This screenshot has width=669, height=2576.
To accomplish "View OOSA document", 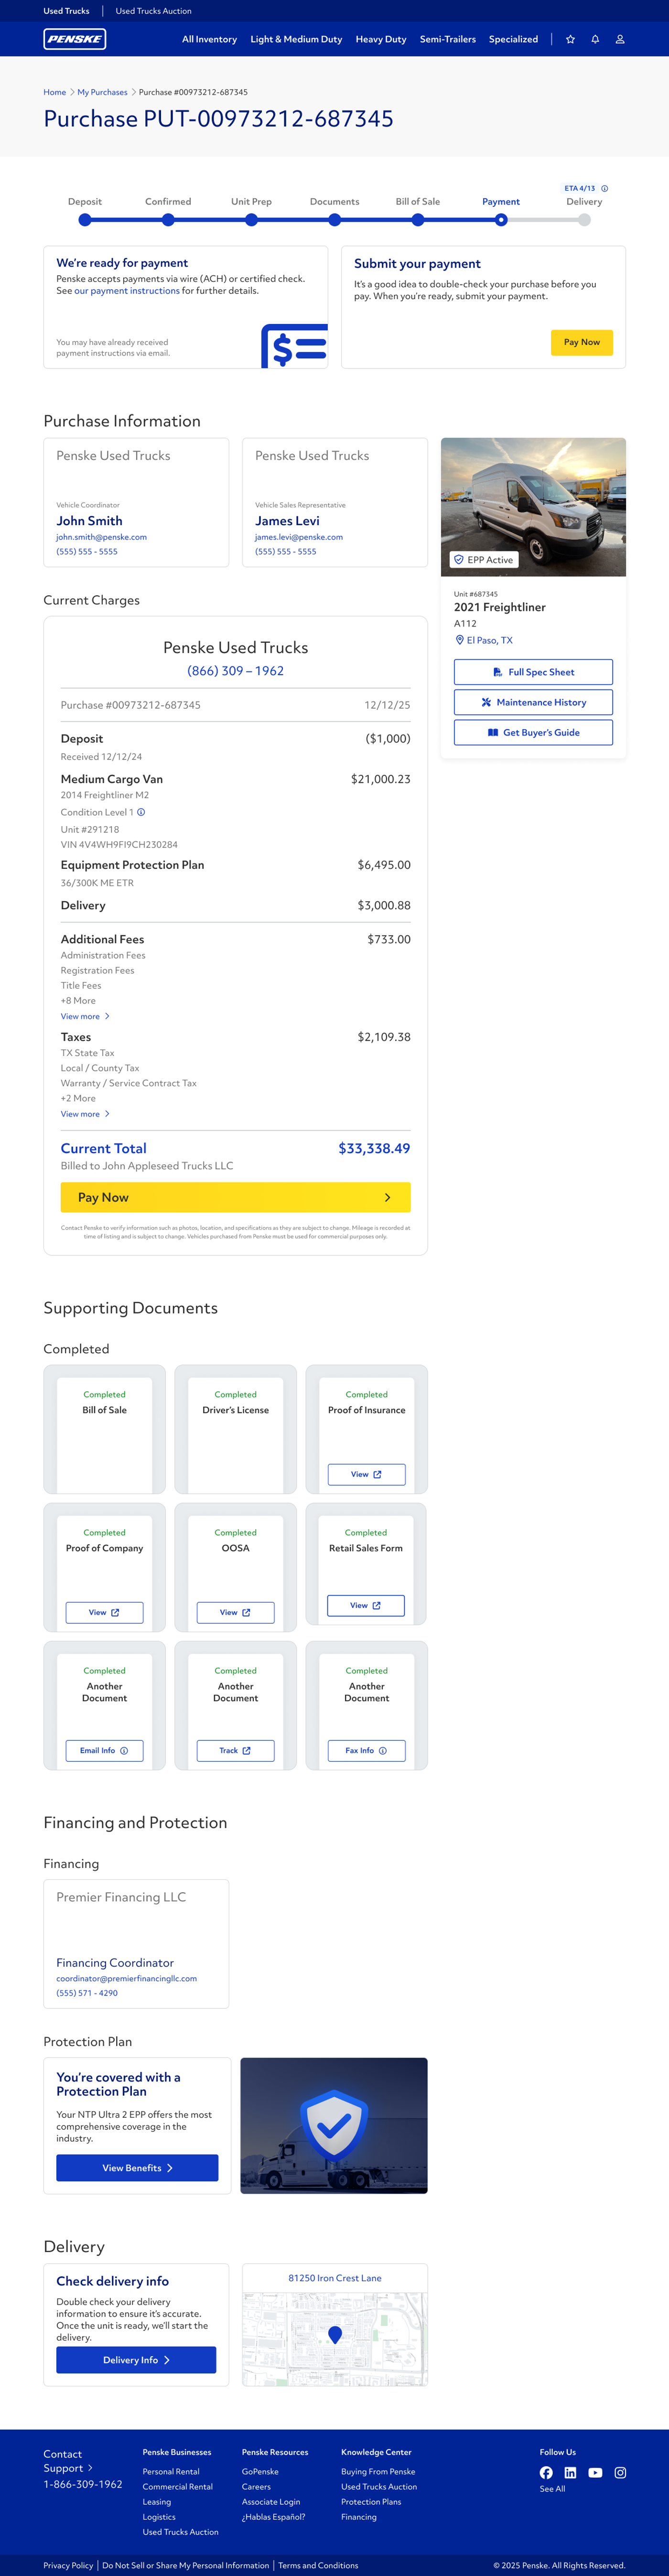I will [235, 1612].
